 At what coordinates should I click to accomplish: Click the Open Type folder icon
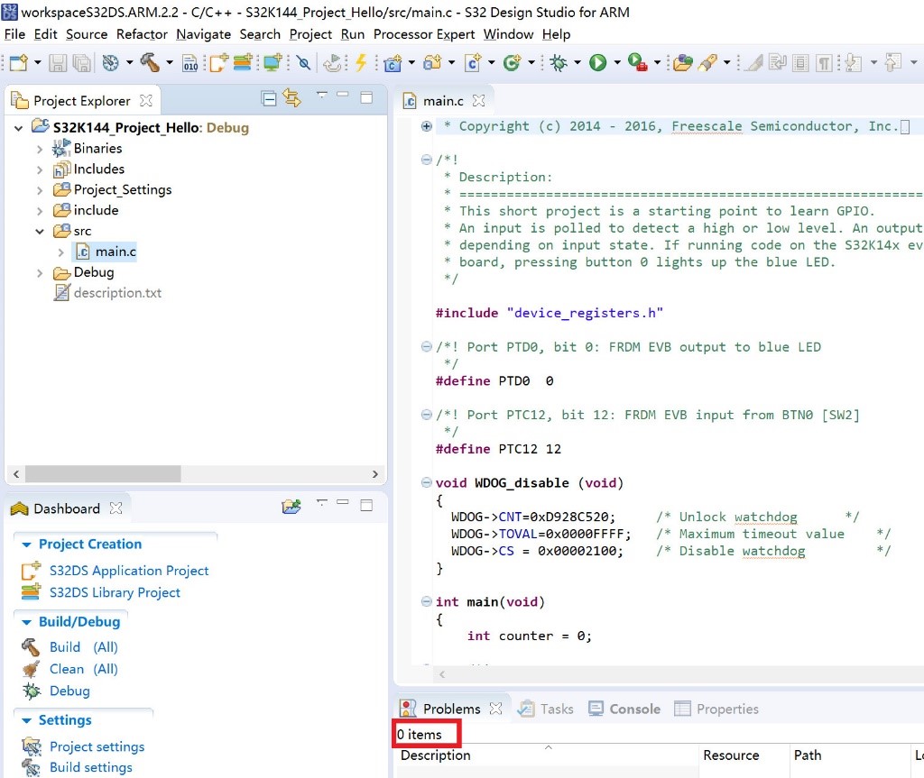[x=682, y=62]
